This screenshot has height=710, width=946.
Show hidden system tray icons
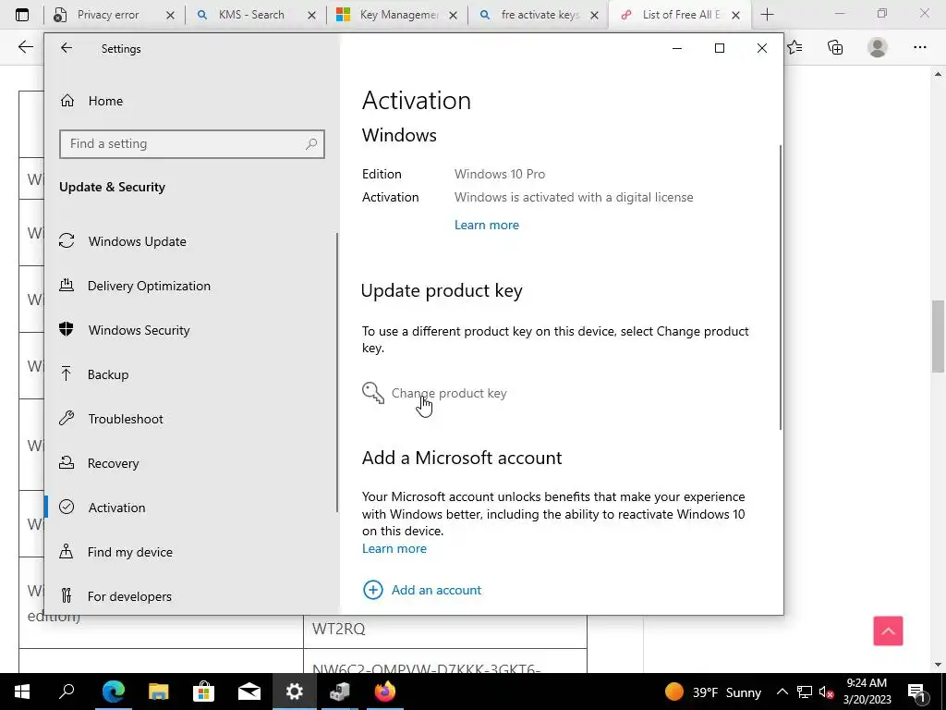782,692
